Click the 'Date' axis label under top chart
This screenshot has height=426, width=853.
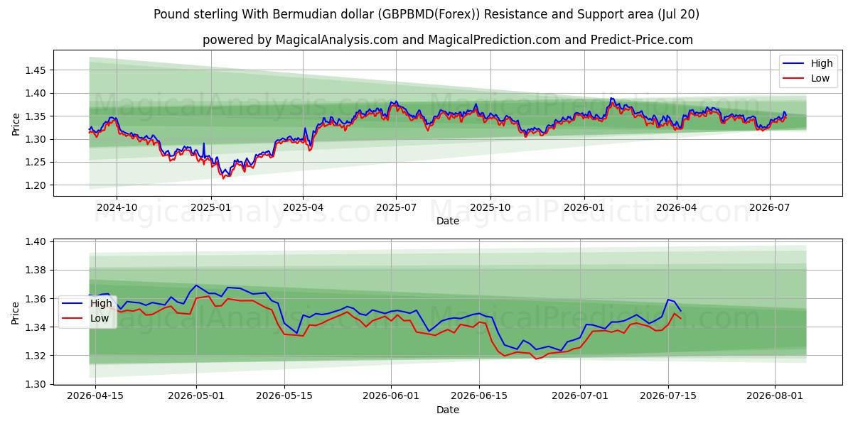click(448, 221)
